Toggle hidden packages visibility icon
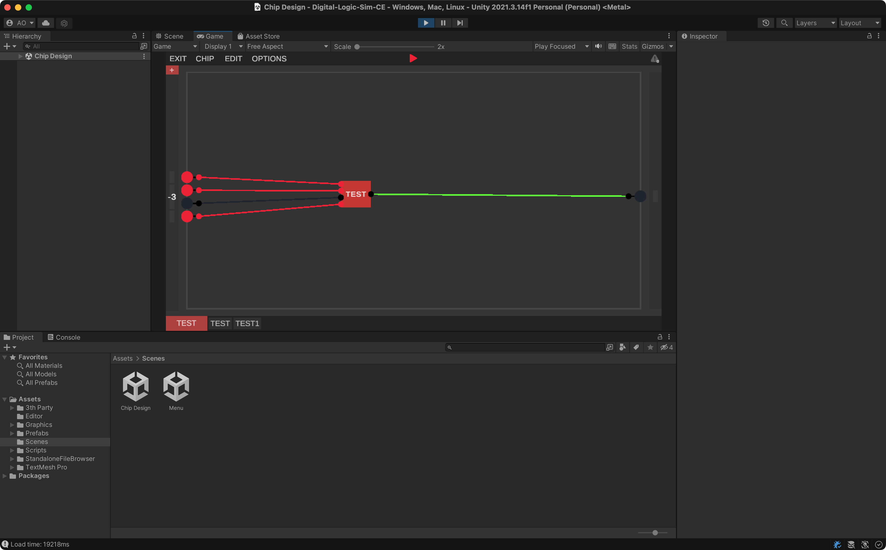The height and width of the screenshot is (550, 886). coord(666,347)
